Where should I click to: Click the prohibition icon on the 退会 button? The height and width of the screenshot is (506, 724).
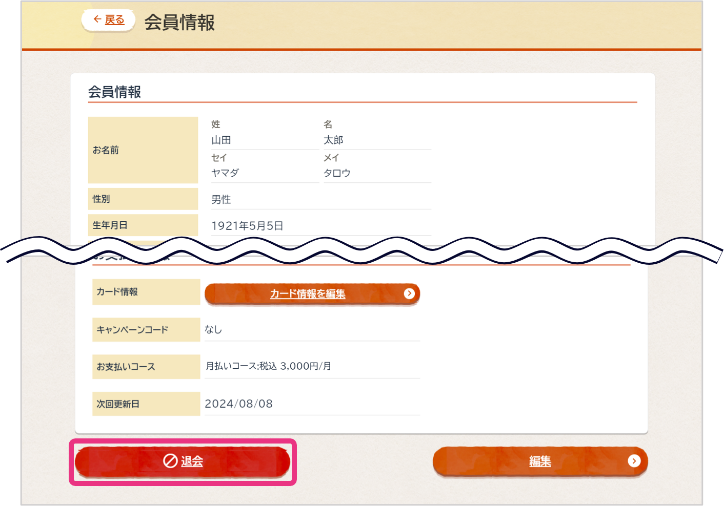(x=170, y=461)
